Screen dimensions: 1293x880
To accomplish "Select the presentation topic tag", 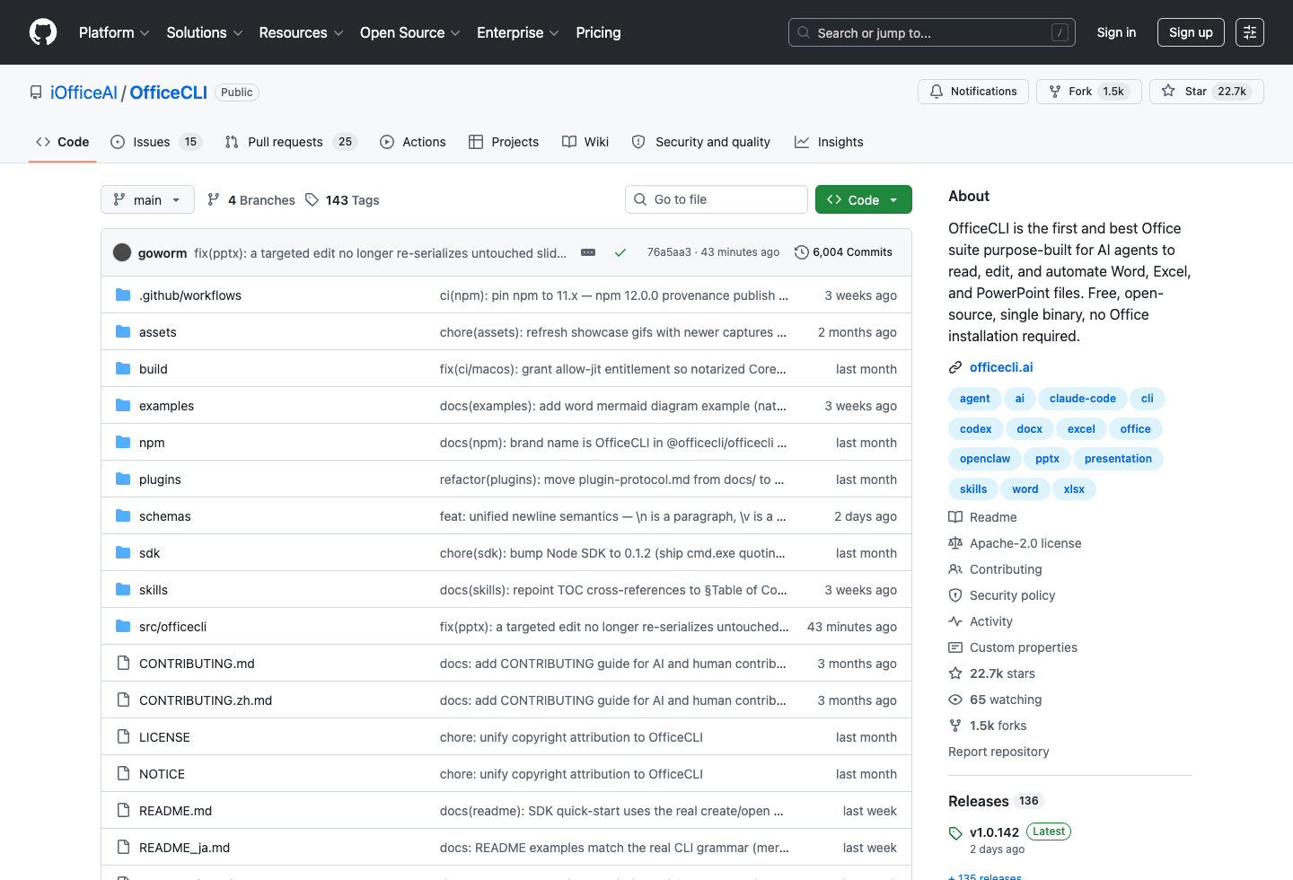I will pos(1118,459).
